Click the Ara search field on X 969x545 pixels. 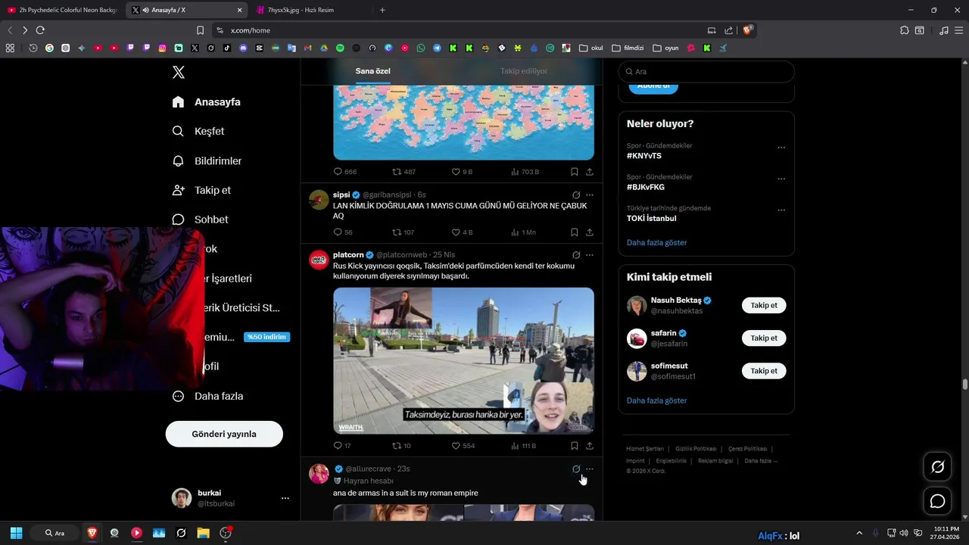coord(706,71)
